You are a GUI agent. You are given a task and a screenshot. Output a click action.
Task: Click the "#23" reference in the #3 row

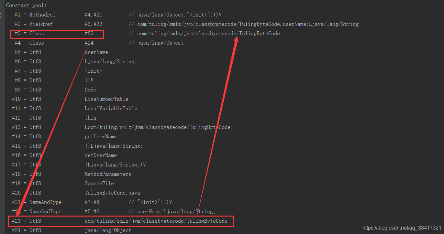pyautogui.click(x=89, y=34)
